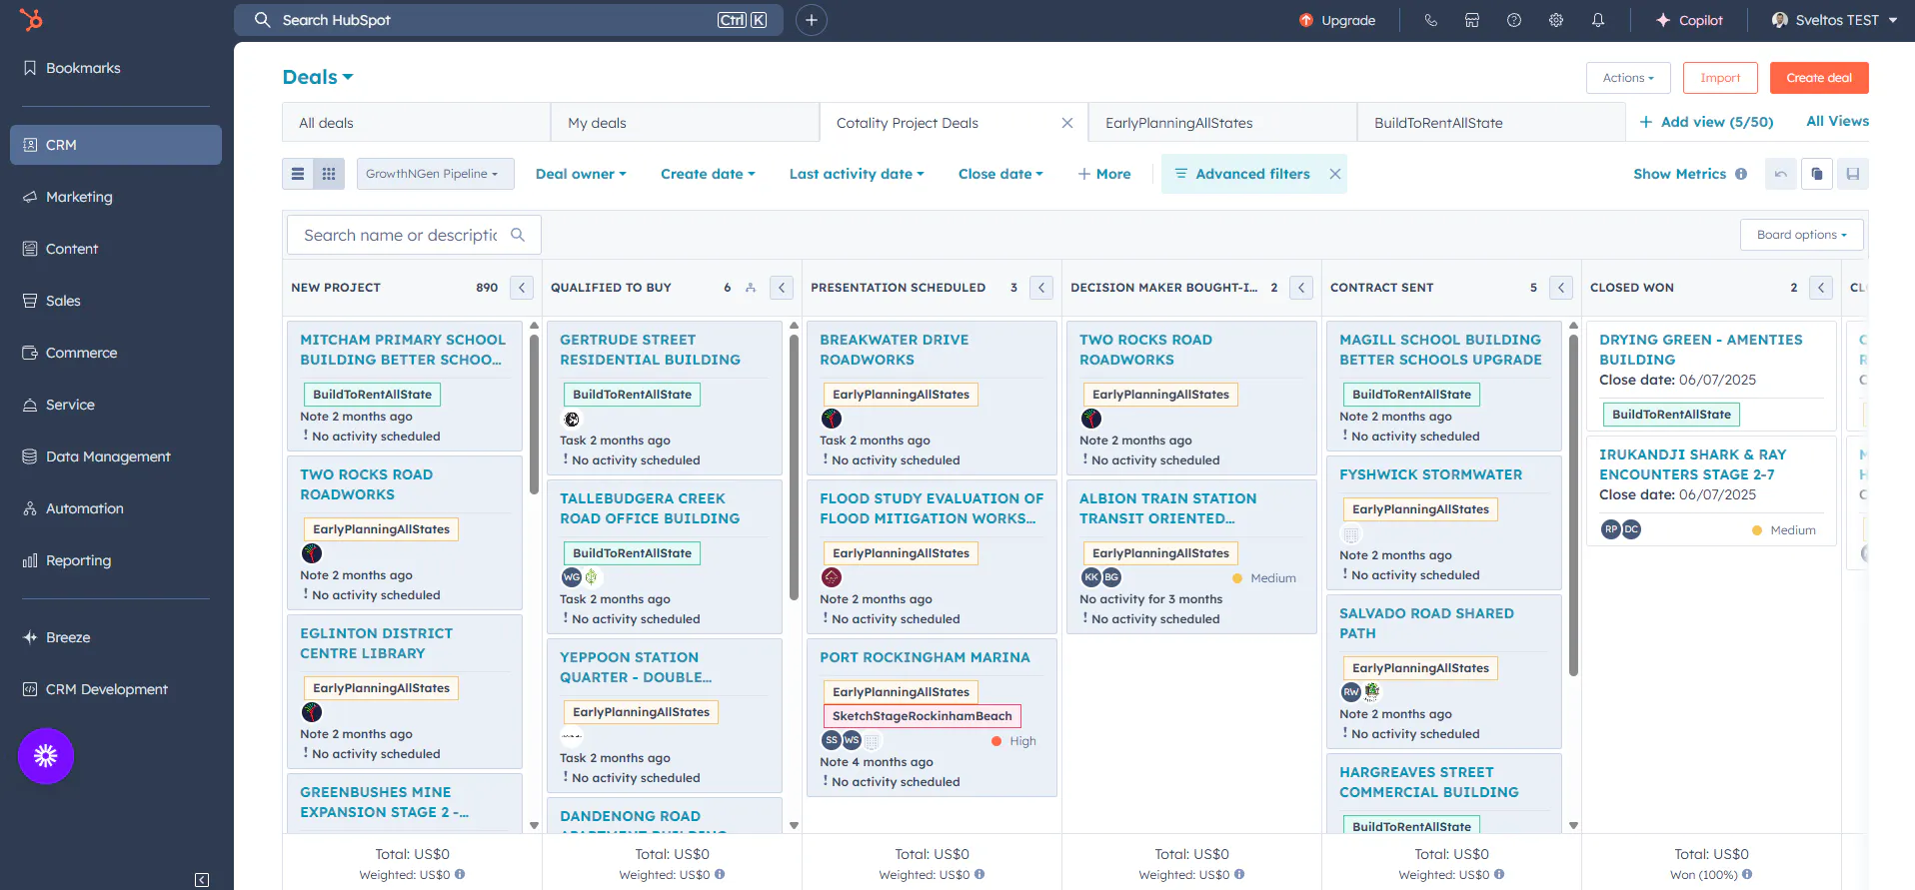This screenshot has width=1915, height=890.
Task: Open Advanced filters
Action: (1242, 174)
